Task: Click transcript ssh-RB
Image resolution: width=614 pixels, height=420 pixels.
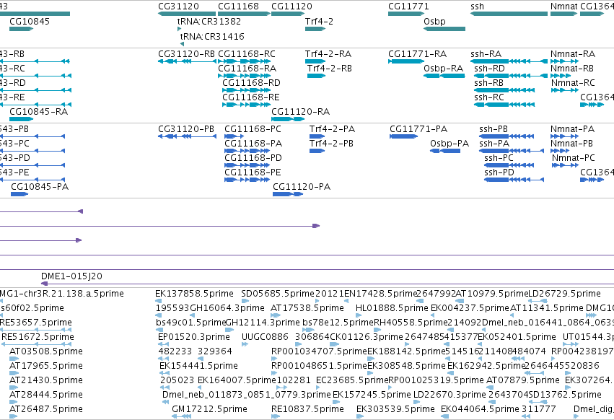Action: tap(488, 83)
